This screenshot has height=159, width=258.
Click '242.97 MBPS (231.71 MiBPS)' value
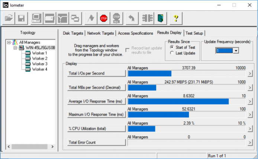click(x=188, y=82)
